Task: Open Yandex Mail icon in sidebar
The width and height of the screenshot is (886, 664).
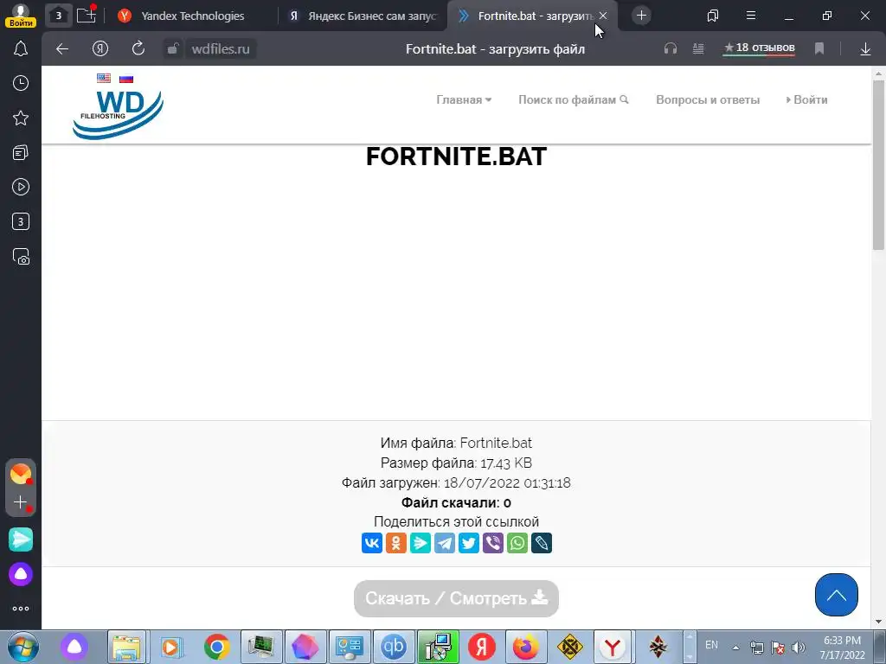Action: (21, 473)
